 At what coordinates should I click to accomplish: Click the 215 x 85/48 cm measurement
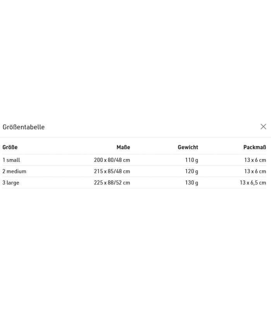[112, 171]
